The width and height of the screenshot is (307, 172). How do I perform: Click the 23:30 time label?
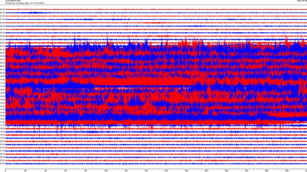(x=2, y=164)
